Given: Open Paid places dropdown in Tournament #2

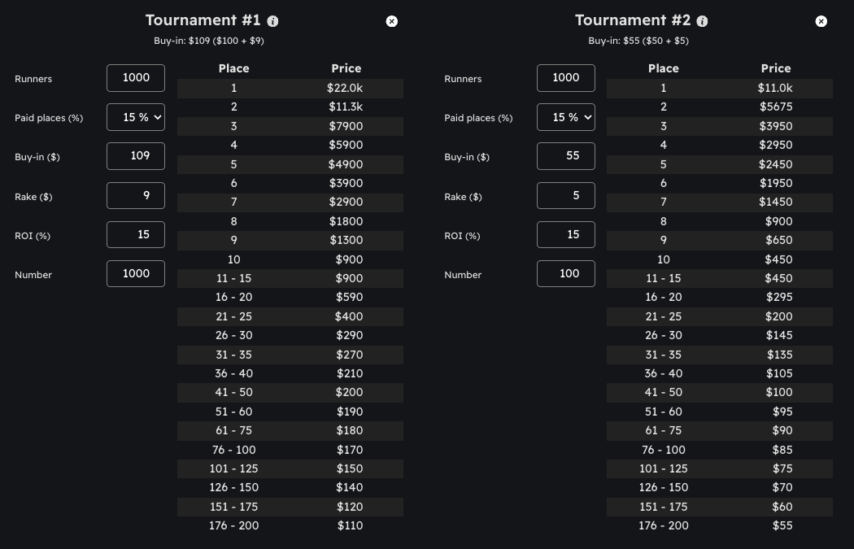Looking at the screenshot, I should tap(565, 117).
